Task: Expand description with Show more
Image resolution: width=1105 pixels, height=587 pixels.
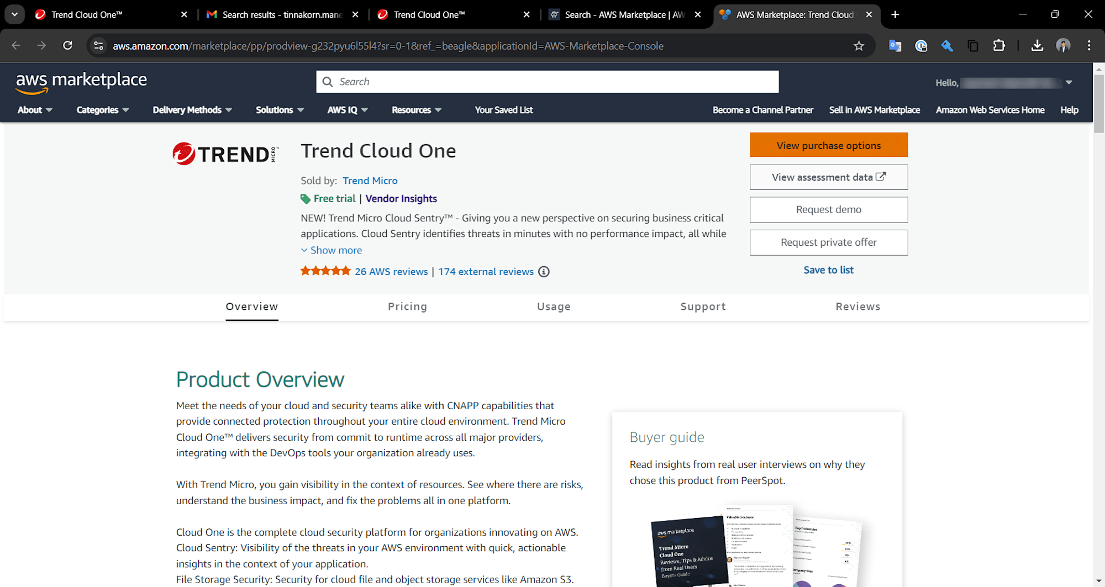Action: [331, 250]
